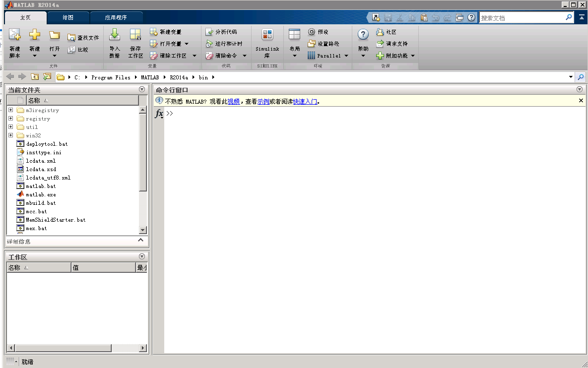The width and height of the screenshot is (588, 368).
Task: Expand the win32 folder node
Action: 11,135
